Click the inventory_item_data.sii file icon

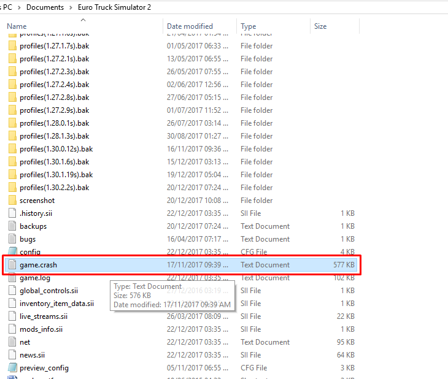click(12, 303)
